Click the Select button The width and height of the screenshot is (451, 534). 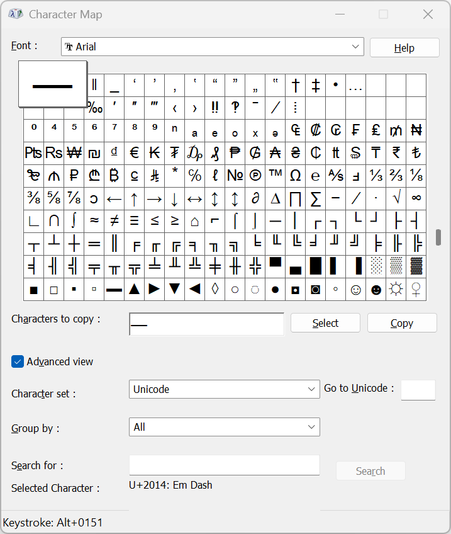(325, 323)
